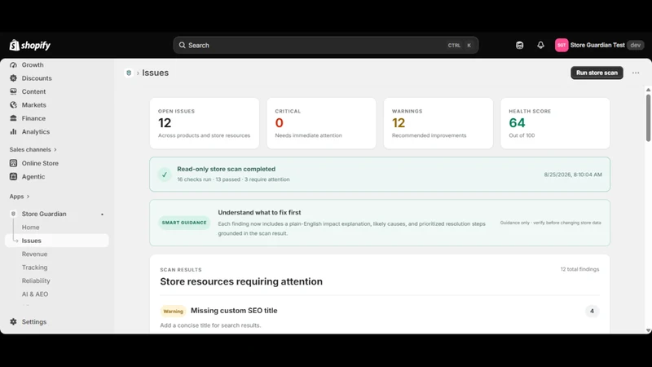652x367 pixels.
Task: Open Discounts from sidebar
Action: point(37,78)
